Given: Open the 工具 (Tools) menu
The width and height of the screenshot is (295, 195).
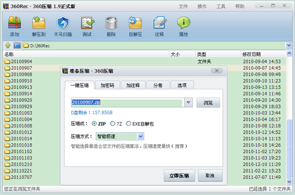Looking at the screenshot, I should click(x=221, y=6).
